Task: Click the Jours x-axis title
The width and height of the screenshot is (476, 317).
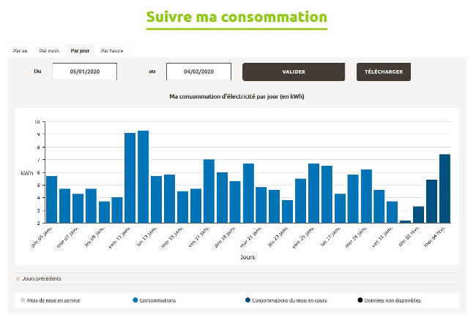Action: (248, 257)
